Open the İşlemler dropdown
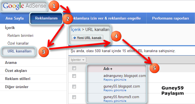 [78, 60]
